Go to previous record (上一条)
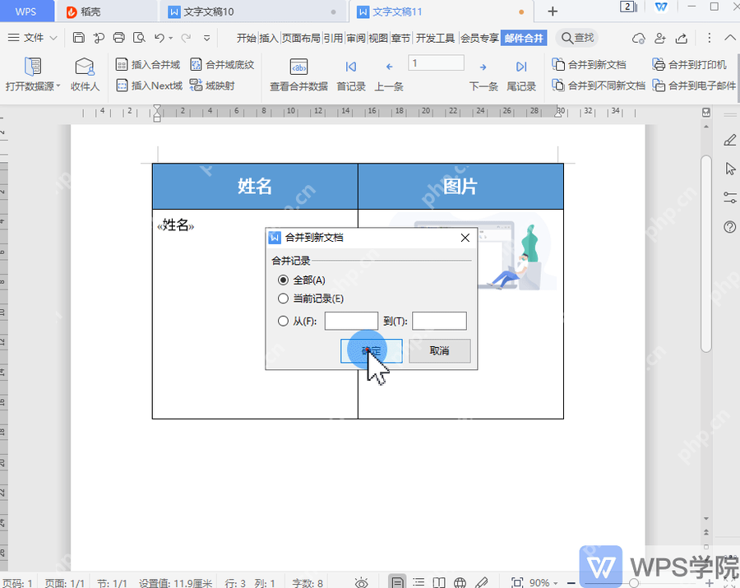 coord(389,74)
